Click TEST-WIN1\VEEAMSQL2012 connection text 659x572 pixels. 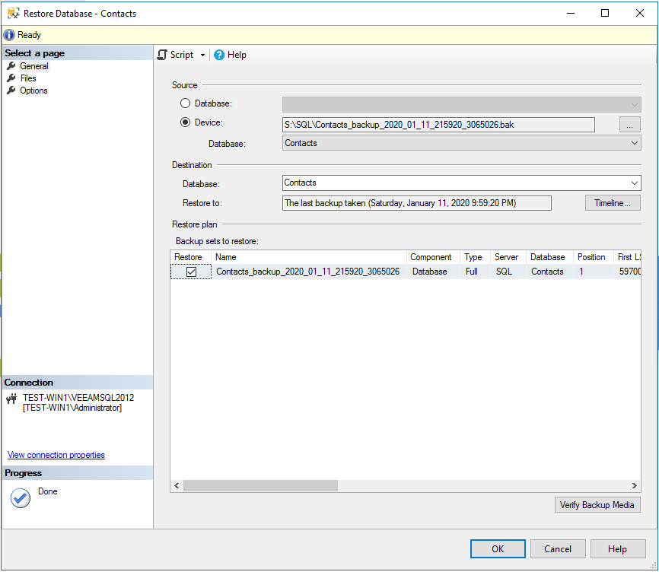[x=78, y=398]
